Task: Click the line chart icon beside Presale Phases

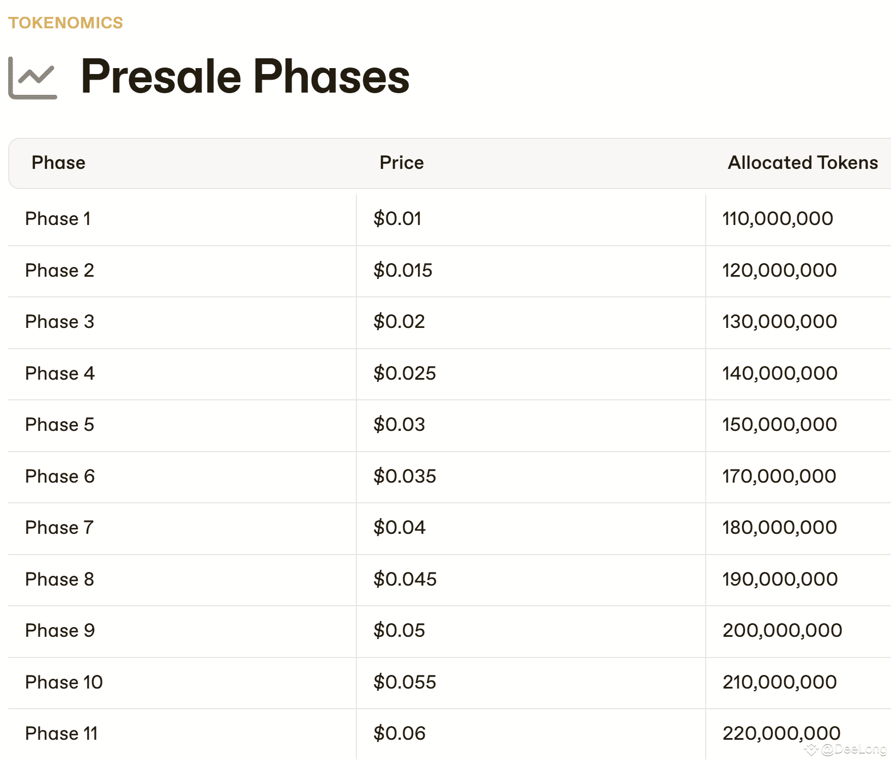Action: (33, 78)
